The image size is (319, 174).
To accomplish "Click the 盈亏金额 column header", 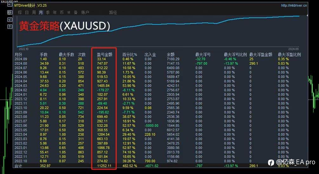I will click(104, 55).
